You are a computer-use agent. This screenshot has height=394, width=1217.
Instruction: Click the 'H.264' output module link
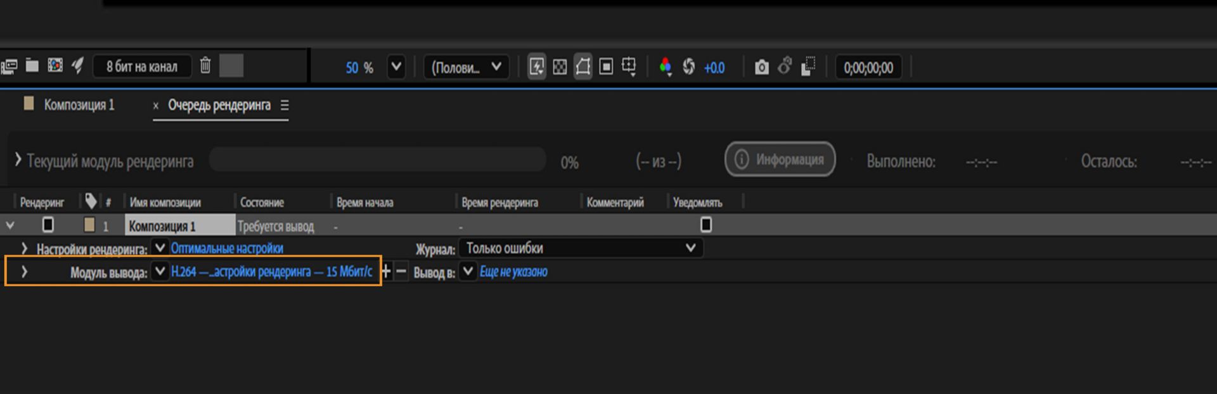(272, 272)
